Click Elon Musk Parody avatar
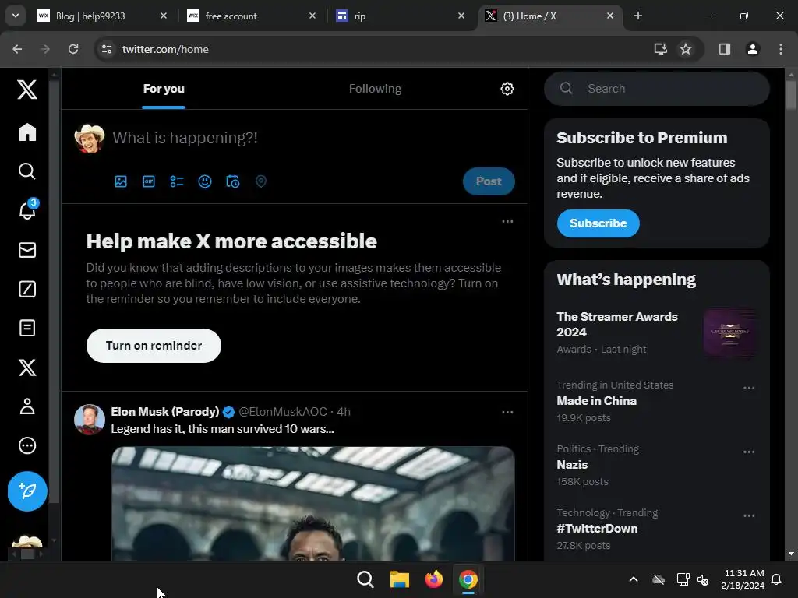The height and width of the screenshot is (598, 798). click(x=90, y=420)
